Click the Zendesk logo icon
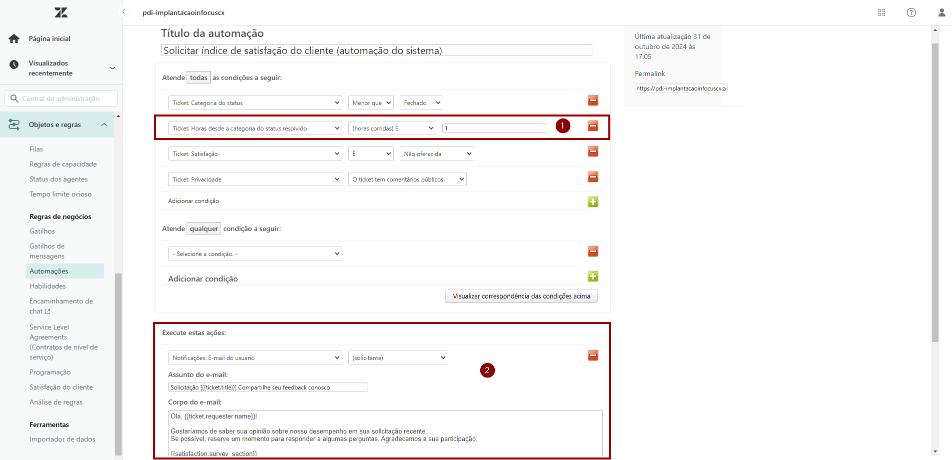This screenshot has width=952, height=460. (61, 12)
